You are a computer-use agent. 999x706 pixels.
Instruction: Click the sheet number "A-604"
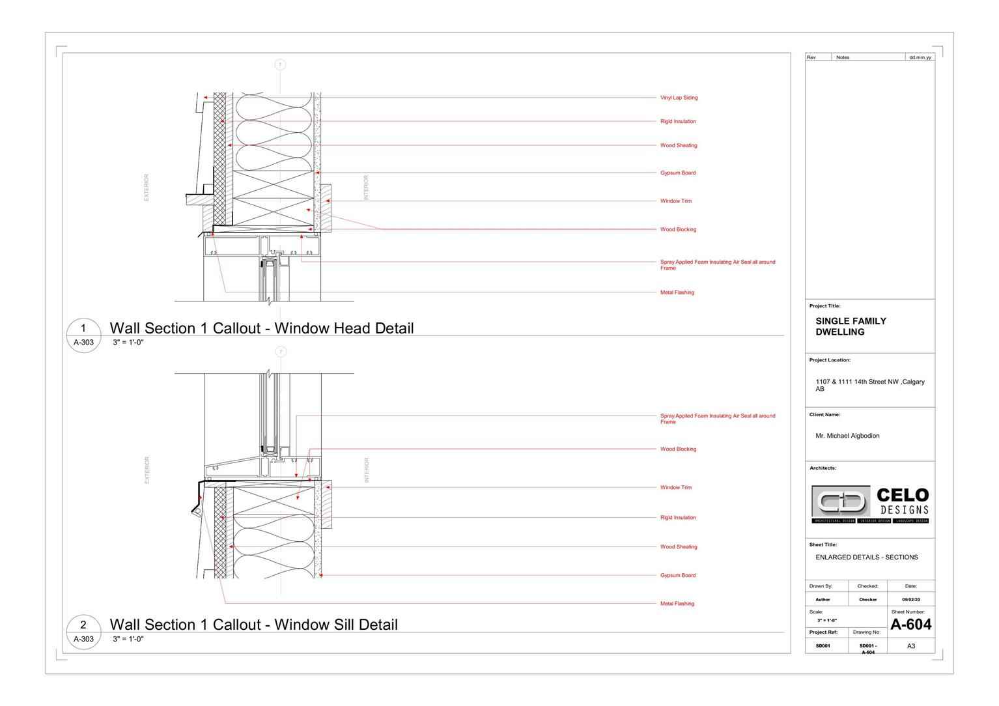(911, 625)
